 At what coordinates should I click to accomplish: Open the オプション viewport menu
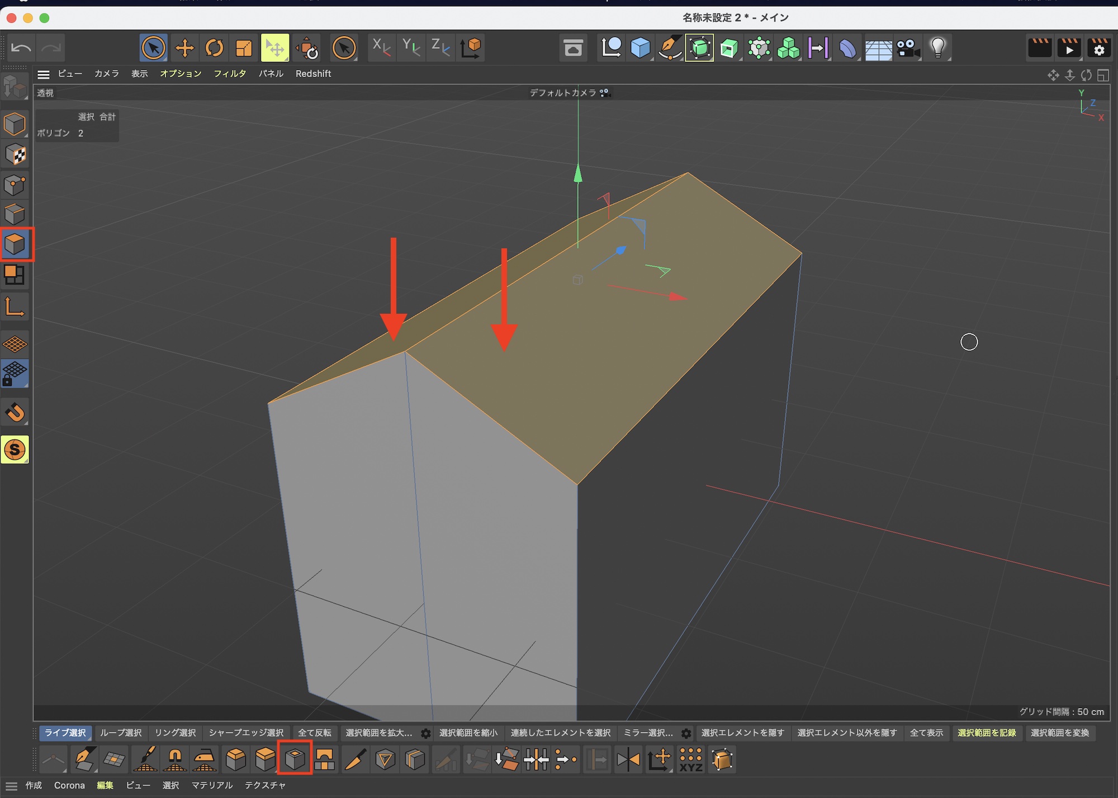pos(181,74)
